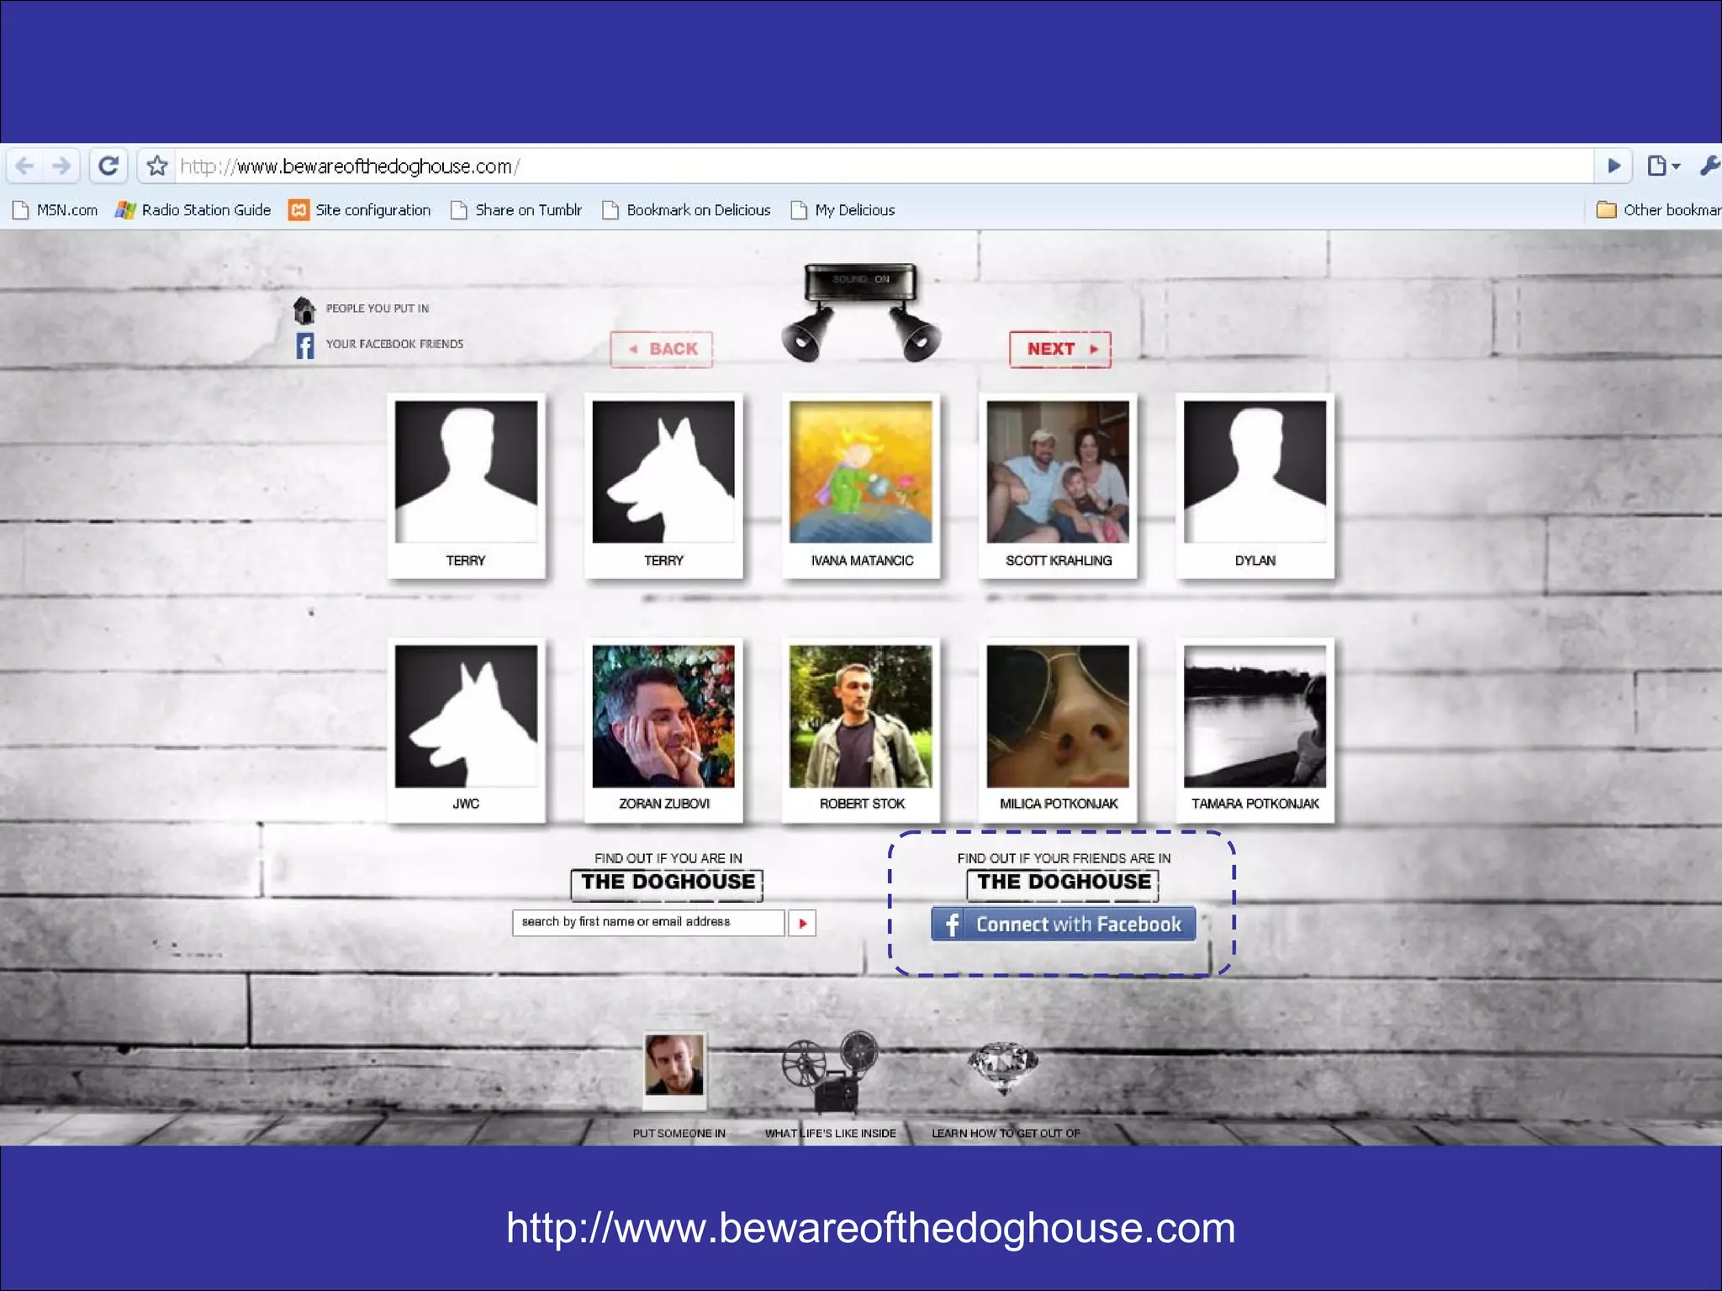Bookmark the page with the star icon
The height and width of the screenshot is (1291, 1722).
tap(157, 166)
